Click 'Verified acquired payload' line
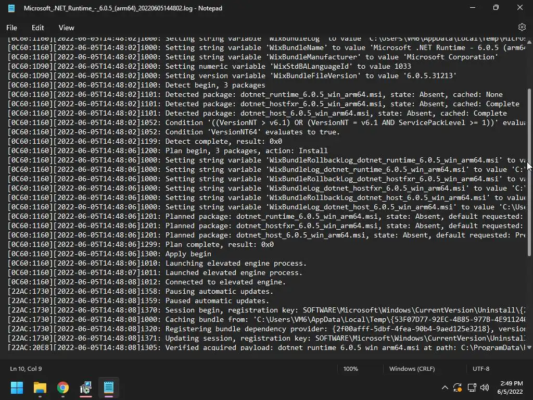 tap(266, 347)
